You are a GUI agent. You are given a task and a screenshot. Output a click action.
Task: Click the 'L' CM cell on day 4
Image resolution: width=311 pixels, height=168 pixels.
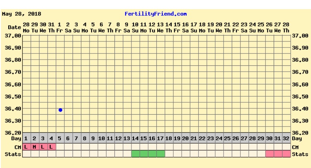pos(51,146)
